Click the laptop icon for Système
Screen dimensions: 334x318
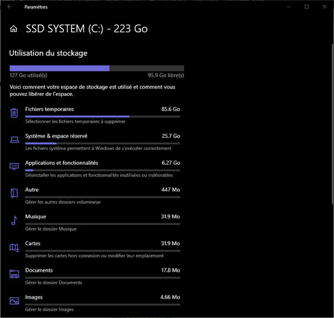tap(14, 140)
